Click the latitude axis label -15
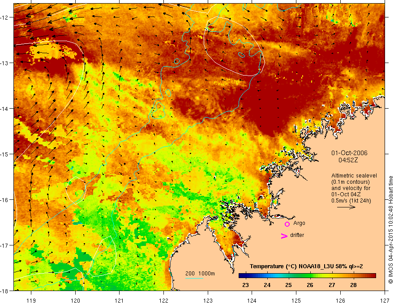The height and width of the screenshot is (304, 394). pyautogui.click(x=4, y=154)
